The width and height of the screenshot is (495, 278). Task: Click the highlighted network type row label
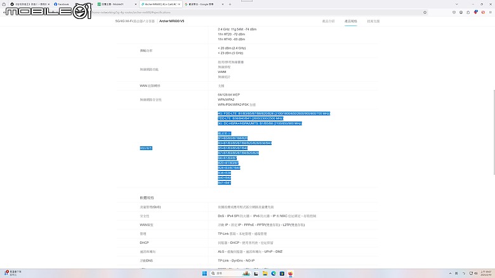pyautogui.click(x=146, y=148)
